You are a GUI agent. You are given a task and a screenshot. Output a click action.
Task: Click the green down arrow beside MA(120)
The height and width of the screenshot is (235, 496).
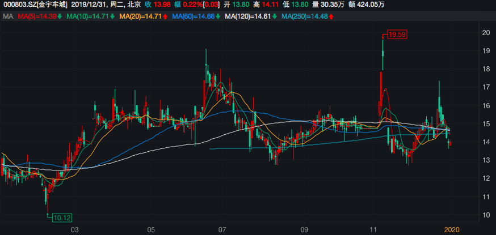[274, 16]
